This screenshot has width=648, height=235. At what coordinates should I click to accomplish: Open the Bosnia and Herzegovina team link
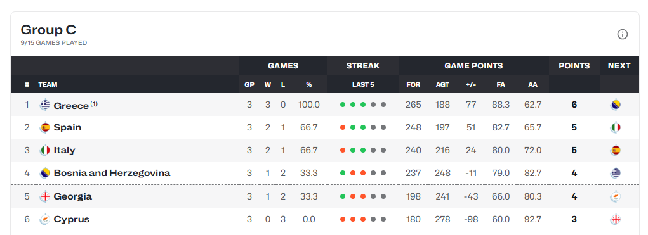[x=112, y=173]
